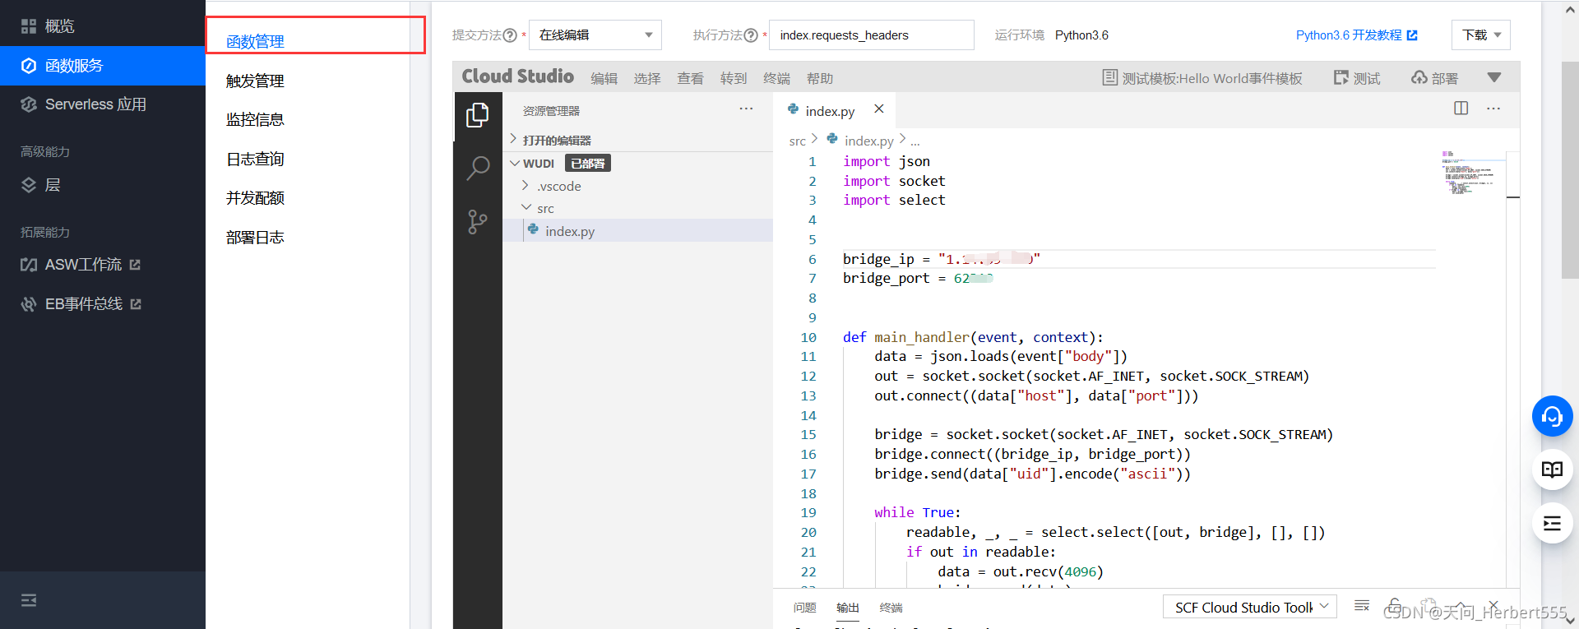The image size is (1579, 629).
Task: Select index.py in the file tree
Action: [x=637, y=231]
